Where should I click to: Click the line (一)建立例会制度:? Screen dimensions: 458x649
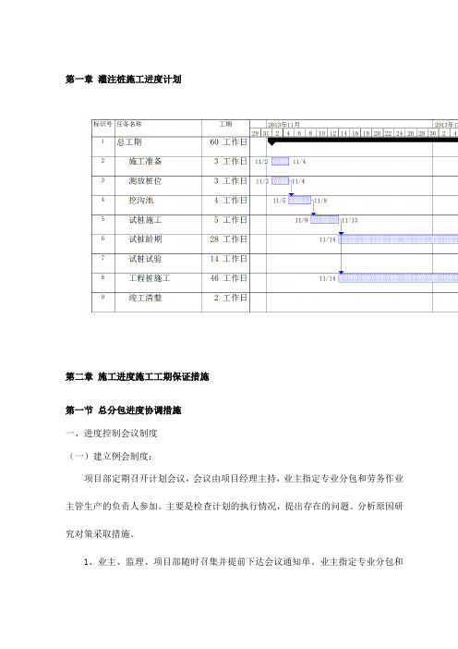[x=110, y=456]
